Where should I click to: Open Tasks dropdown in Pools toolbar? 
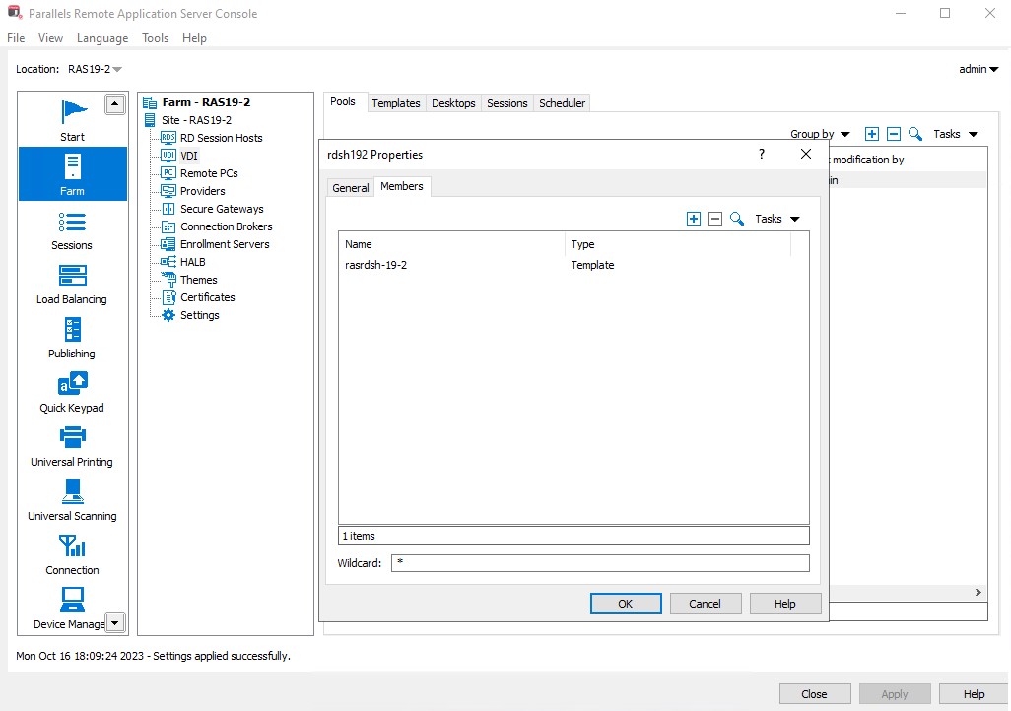[956, 134]
